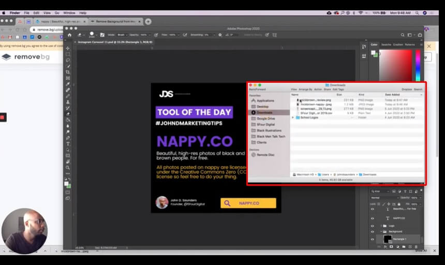Select the Crop tool
The height and width of the screenshot is (265, 445).
coord(68,72)
